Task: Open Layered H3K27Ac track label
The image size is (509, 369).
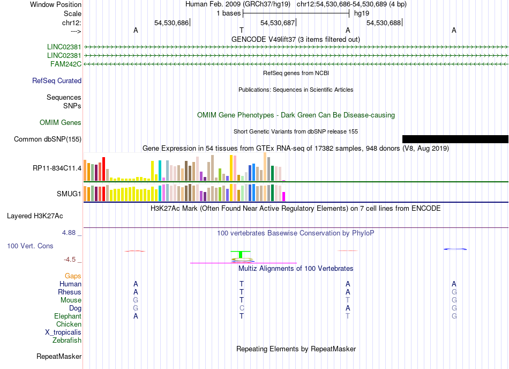Action: click(x=35, y=216)
